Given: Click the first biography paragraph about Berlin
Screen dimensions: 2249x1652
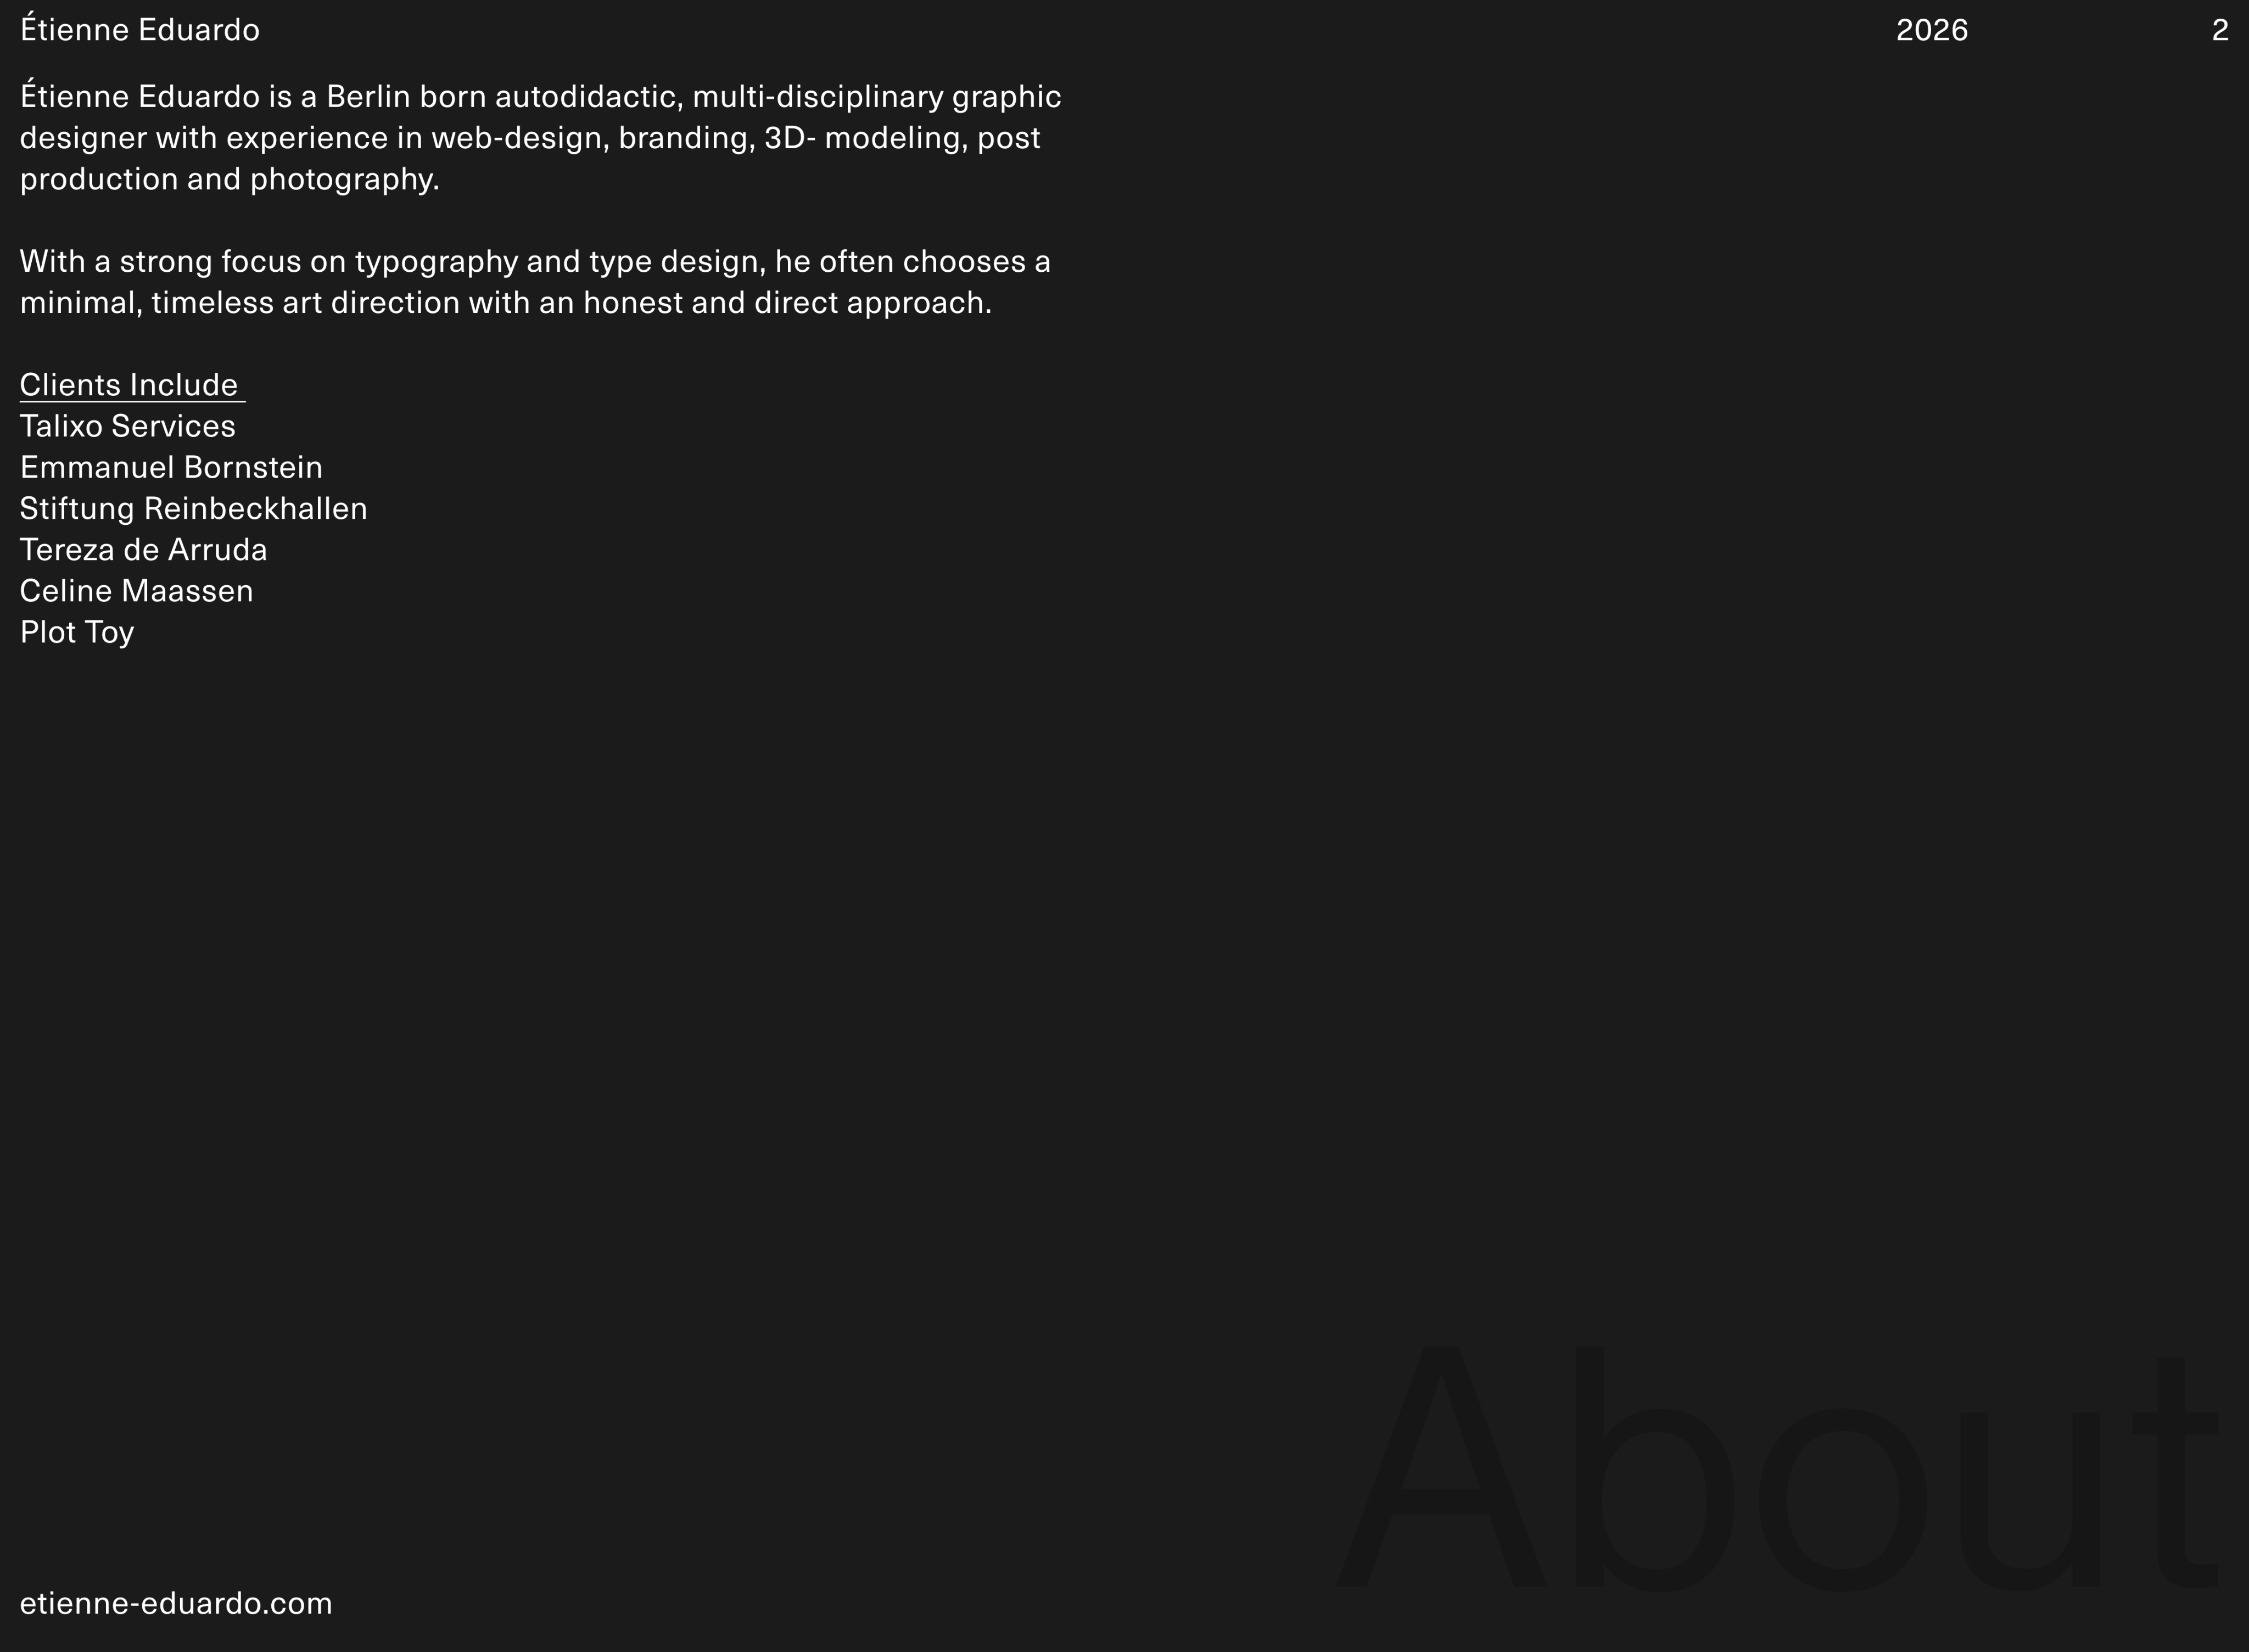Looking at the screenshot, I should click(540, 137).
